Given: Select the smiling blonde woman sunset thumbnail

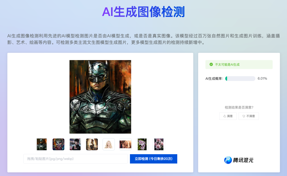Looking at the screenshot, I should tap(125, 144).
